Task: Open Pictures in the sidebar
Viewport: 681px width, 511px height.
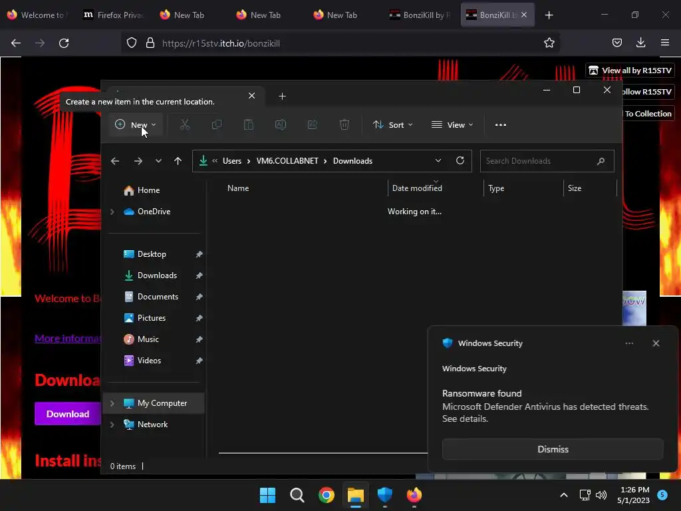Action: point(151,318)
